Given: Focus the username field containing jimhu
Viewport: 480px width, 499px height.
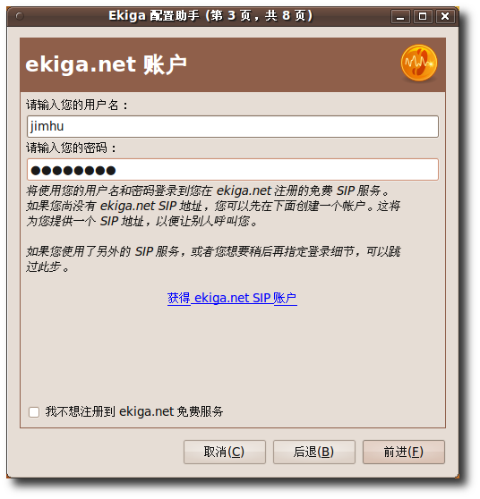Looking at the screenshot, I should pyautogui.click(x=233, y=127).
